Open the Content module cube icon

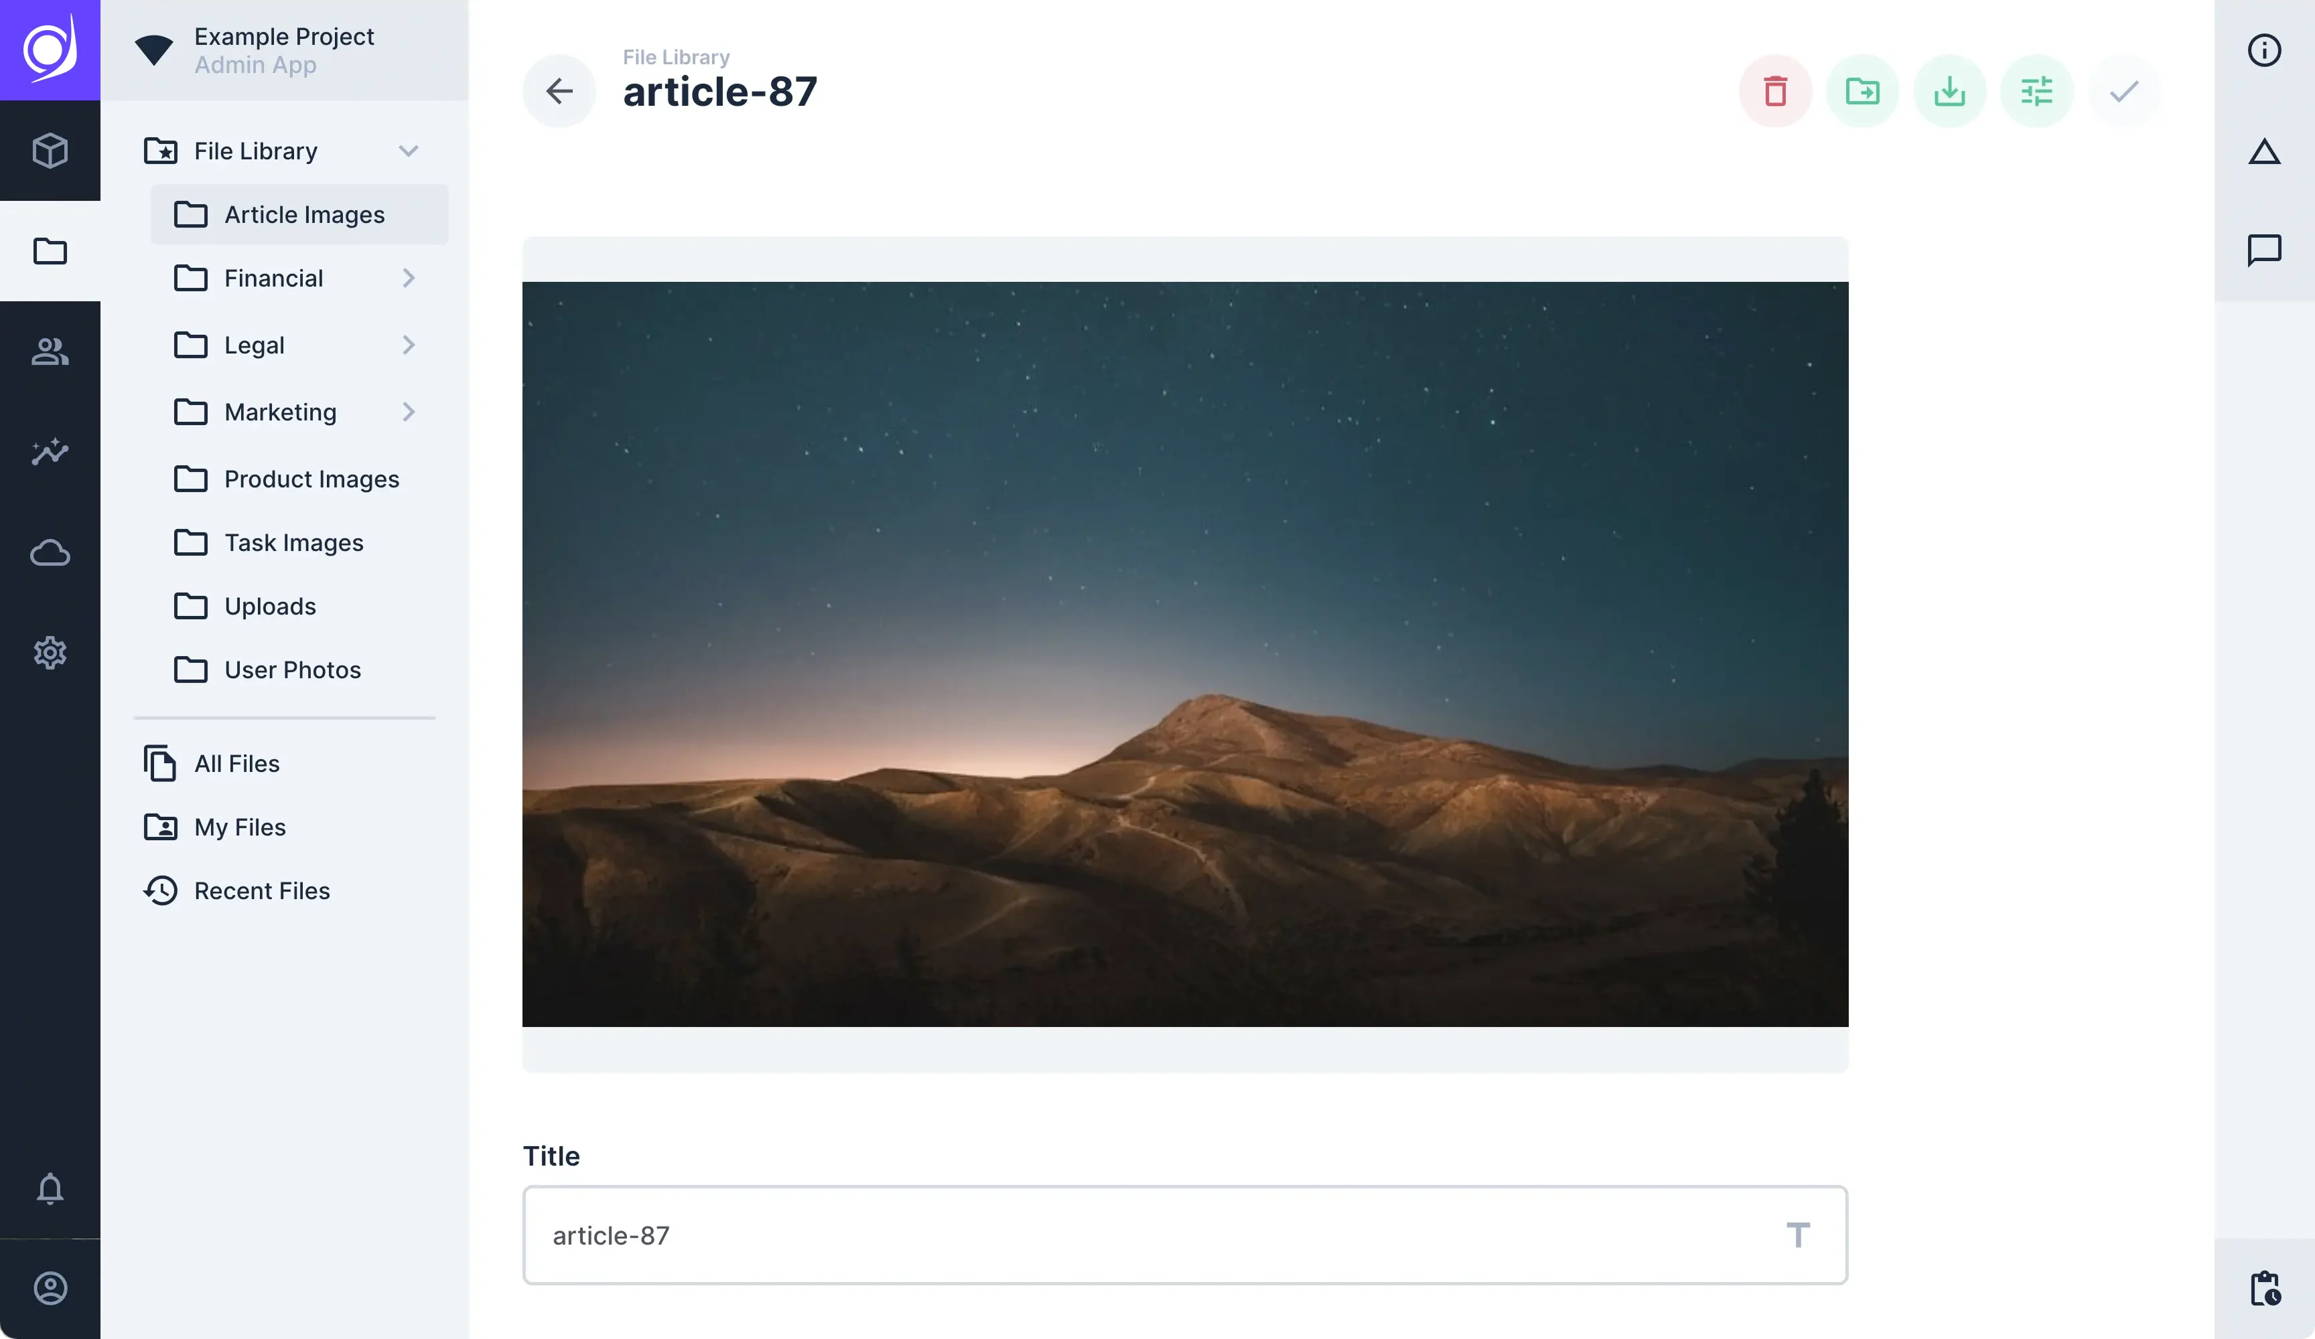click(x=50, y=151)
